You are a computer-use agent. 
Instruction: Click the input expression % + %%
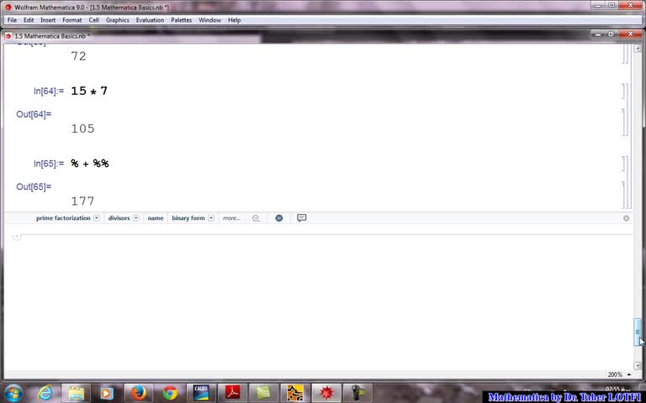pos(90,163)
